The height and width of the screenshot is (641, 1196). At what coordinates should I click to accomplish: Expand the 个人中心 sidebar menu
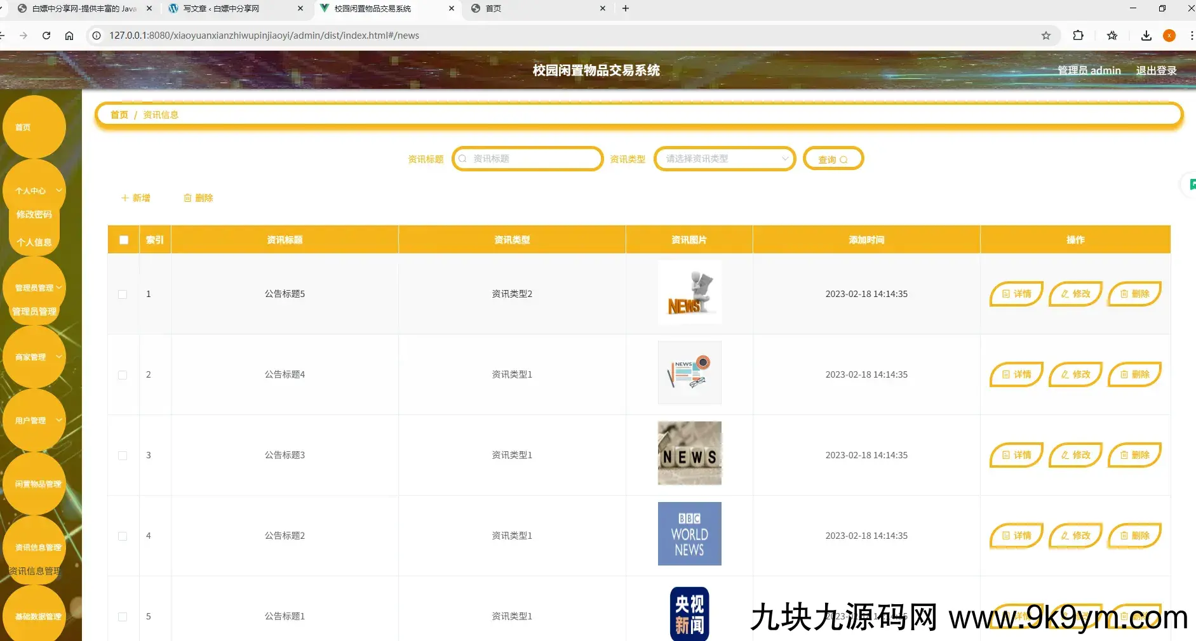34,190
